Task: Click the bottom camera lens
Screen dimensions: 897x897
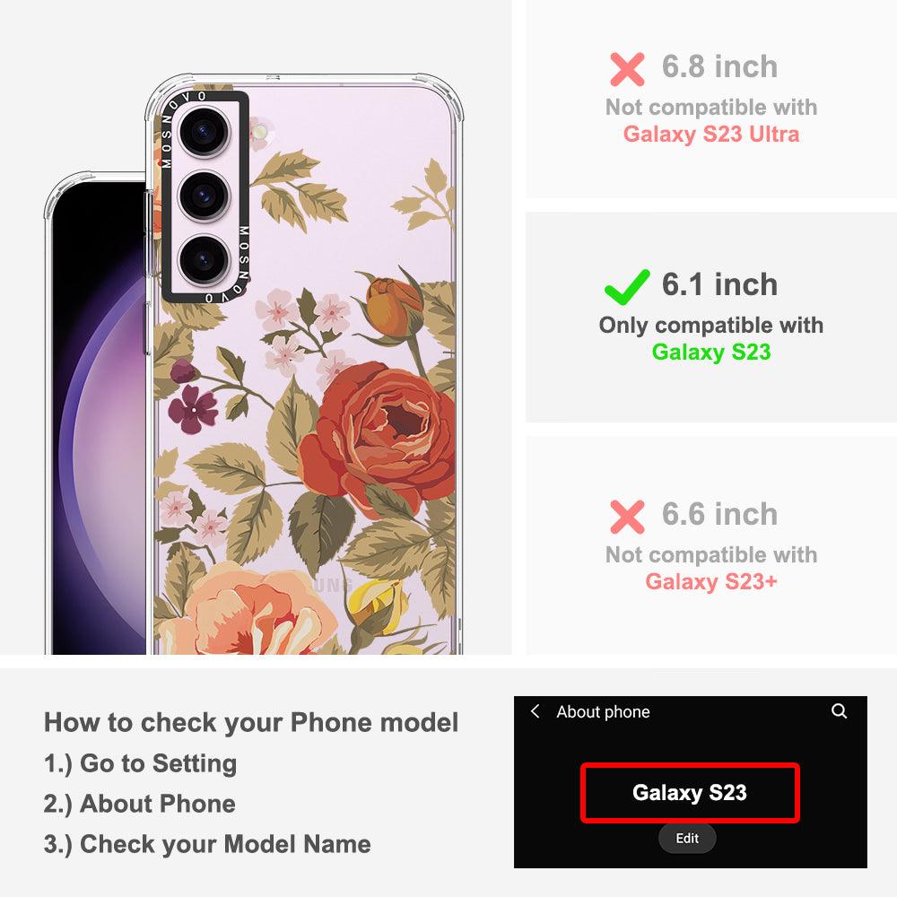Action: point(205,260)
